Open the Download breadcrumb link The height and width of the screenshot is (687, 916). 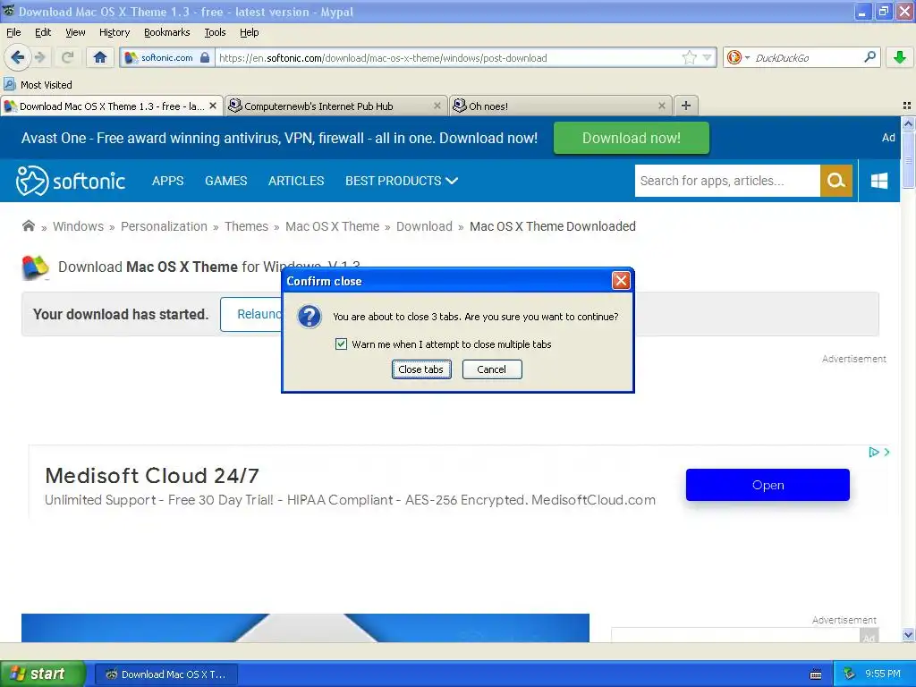424,226
